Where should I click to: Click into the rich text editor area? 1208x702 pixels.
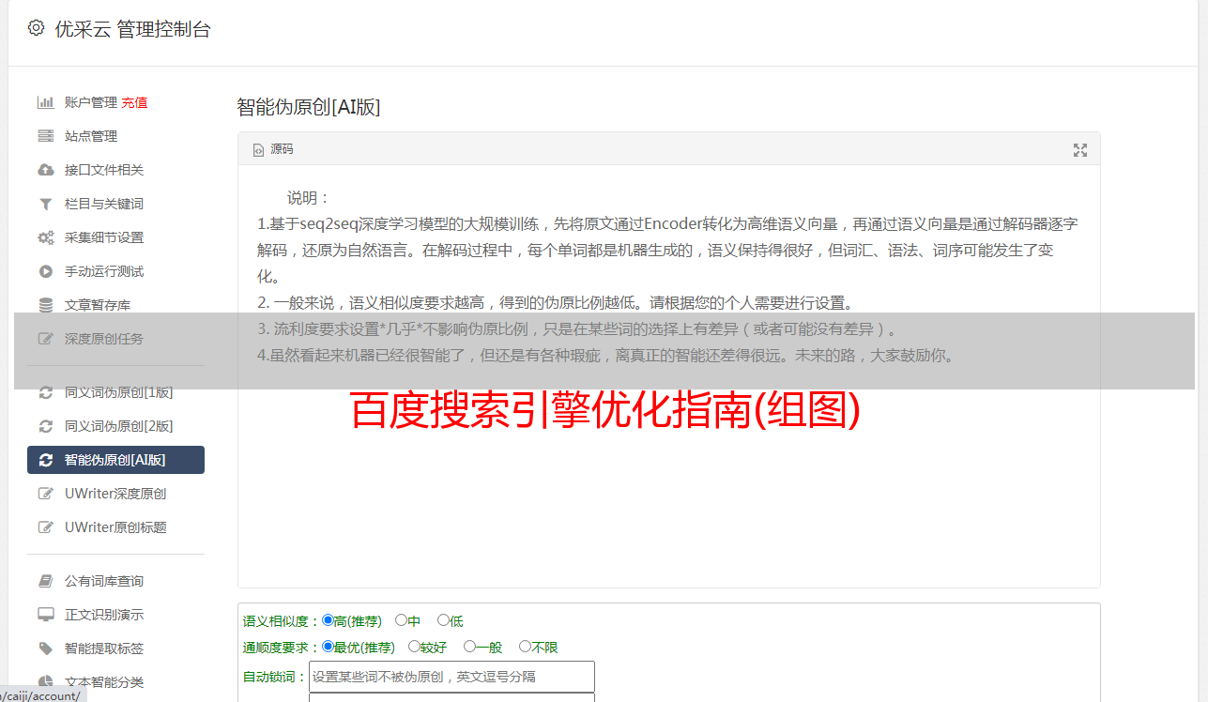(668, 377)
